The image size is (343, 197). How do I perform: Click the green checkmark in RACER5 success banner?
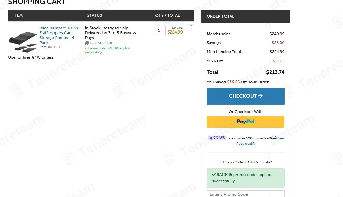pyautogui.click(x=214, y=174)
